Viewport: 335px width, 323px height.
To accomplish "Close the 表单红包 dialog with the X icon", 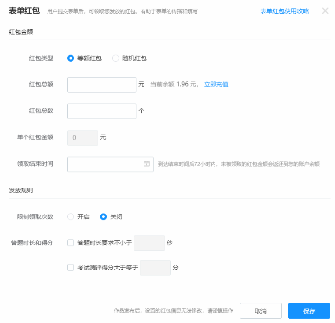I will coord(325,11).
